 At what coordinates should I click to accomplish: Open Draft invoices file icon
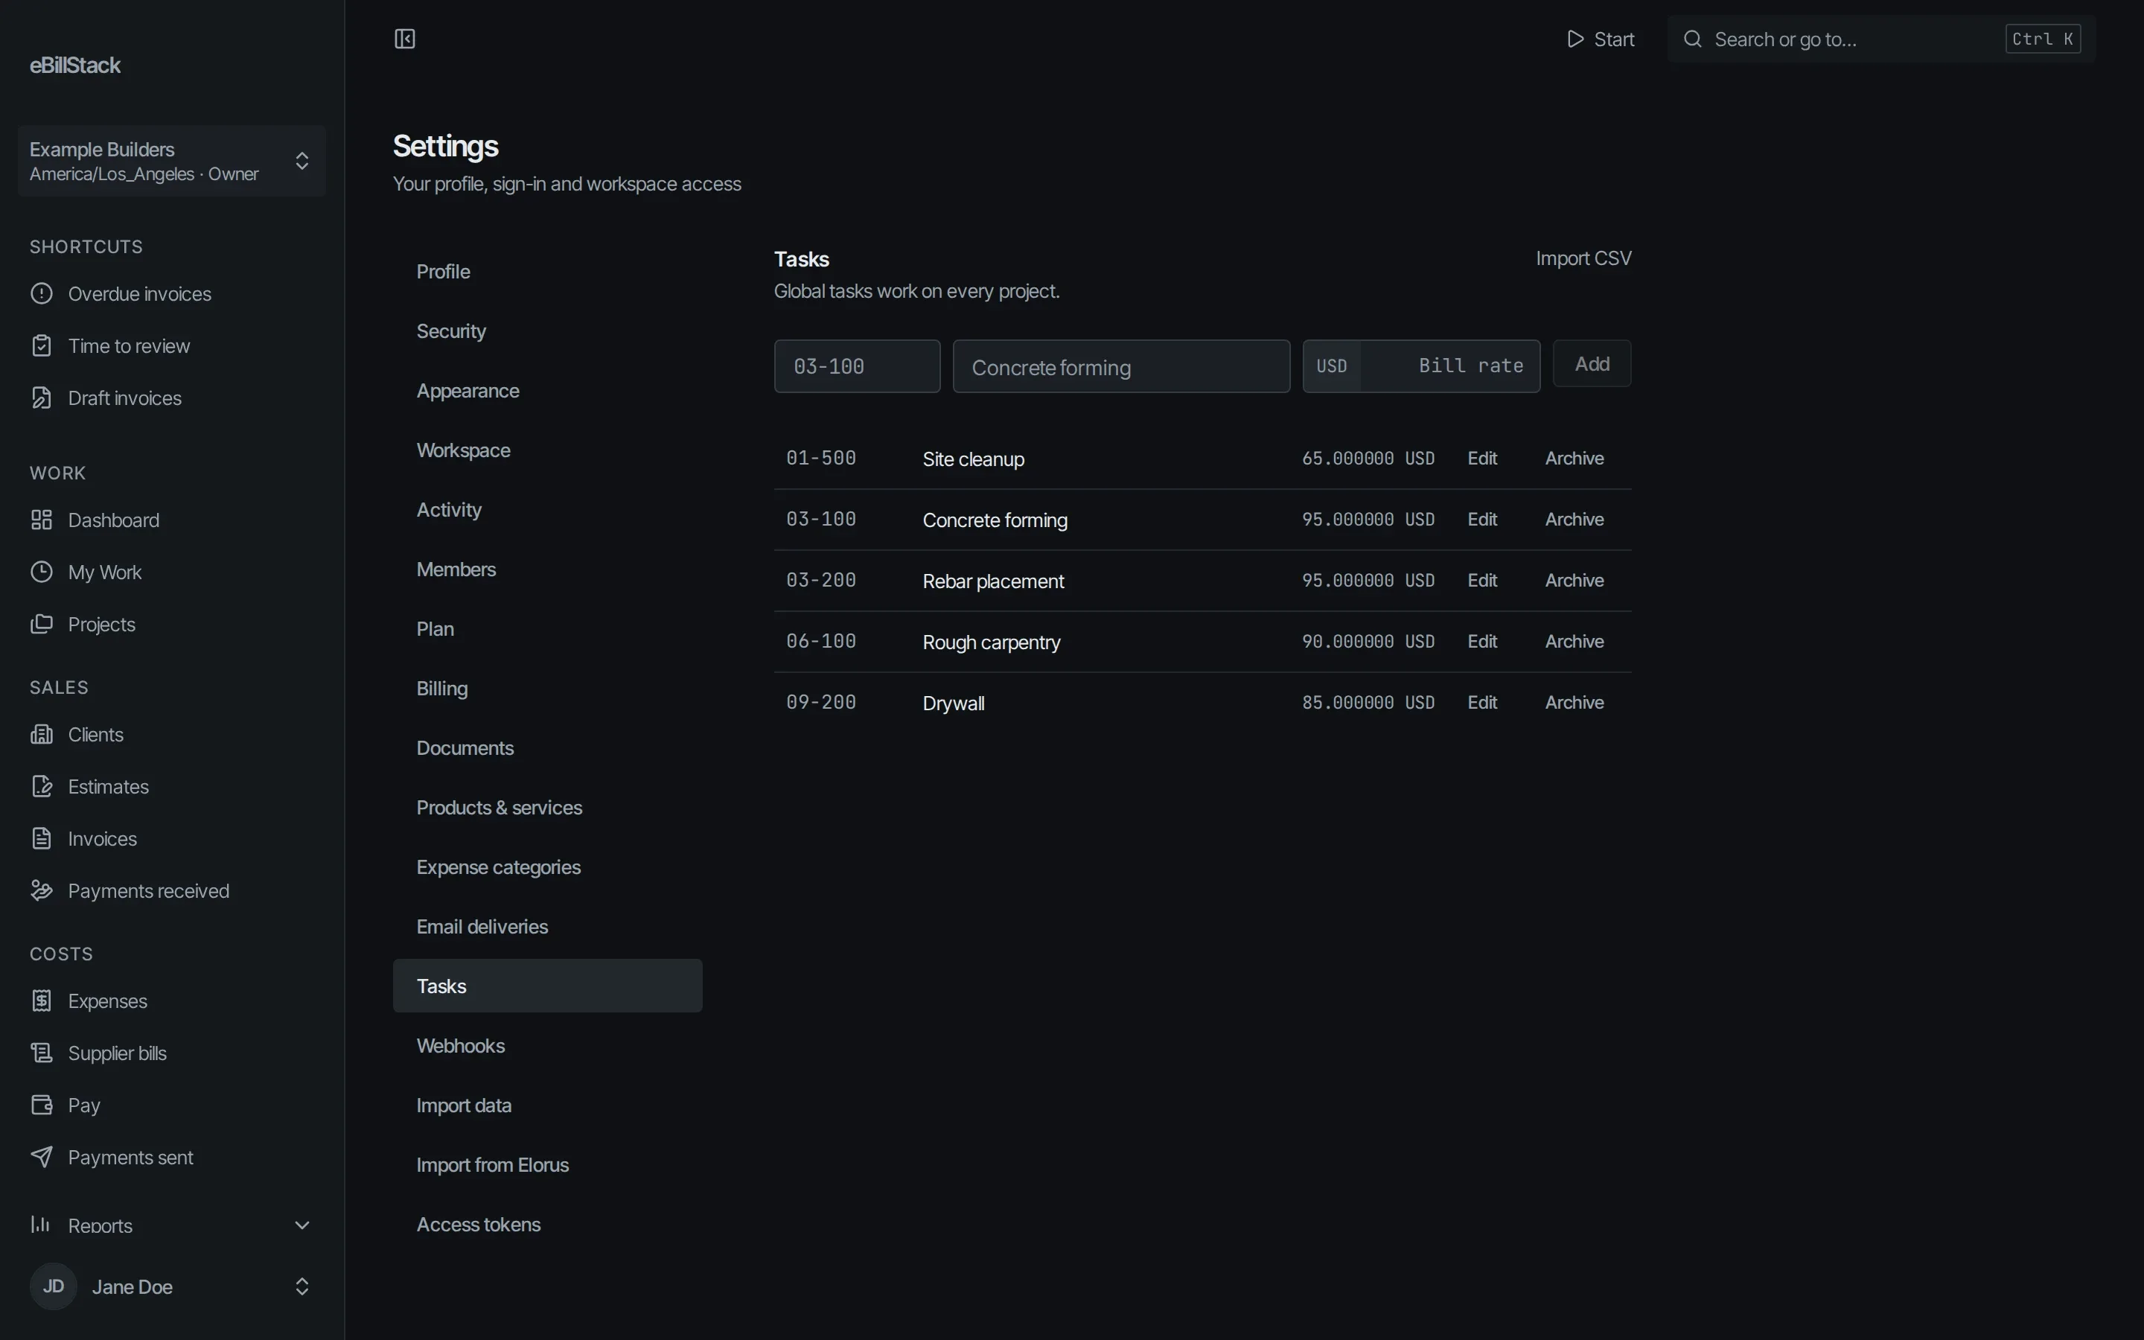click(42, 398)
